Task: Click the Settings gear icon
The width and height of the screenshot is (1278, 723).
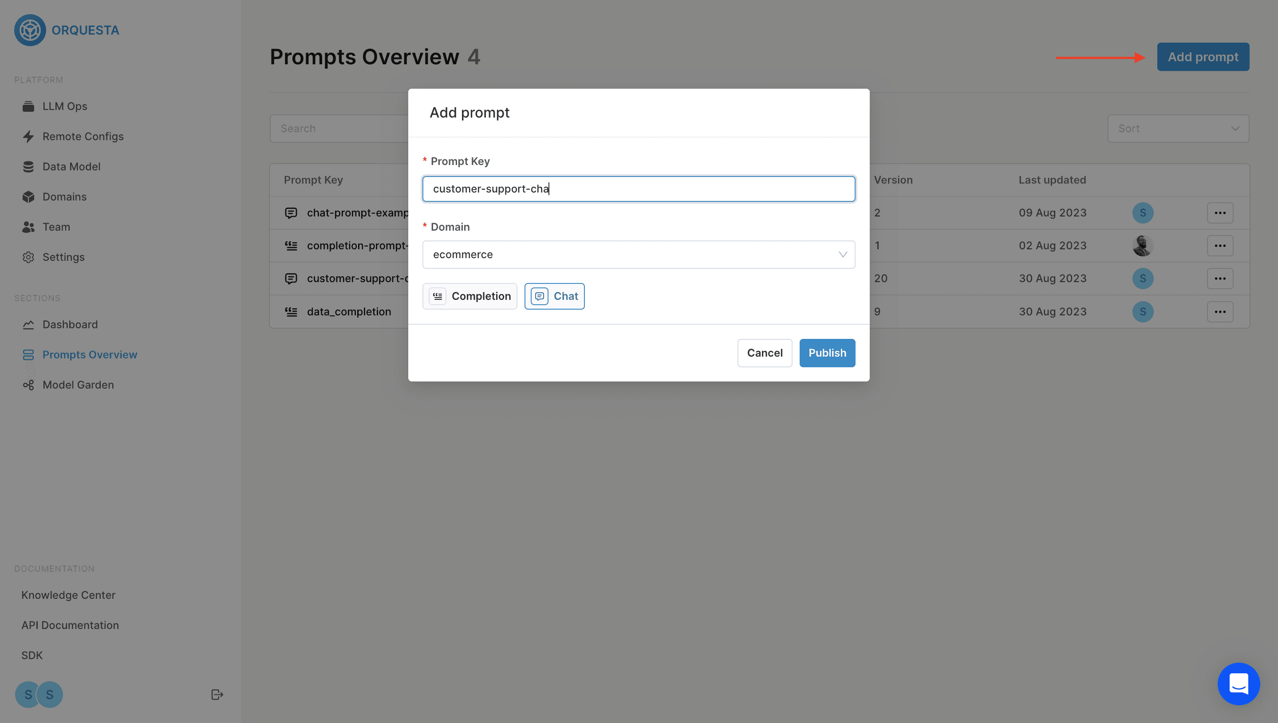Action: pyautogui.click(x=28, y=257)
